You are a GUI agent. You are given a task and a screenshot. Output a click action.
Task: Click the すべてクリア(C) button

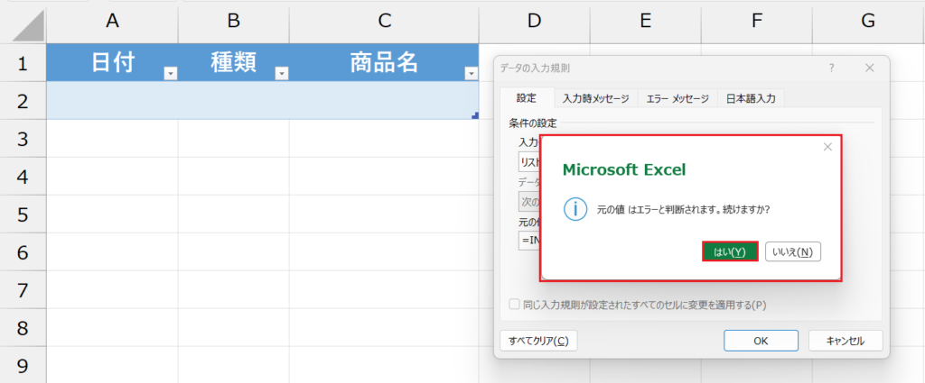click(538, 341)
